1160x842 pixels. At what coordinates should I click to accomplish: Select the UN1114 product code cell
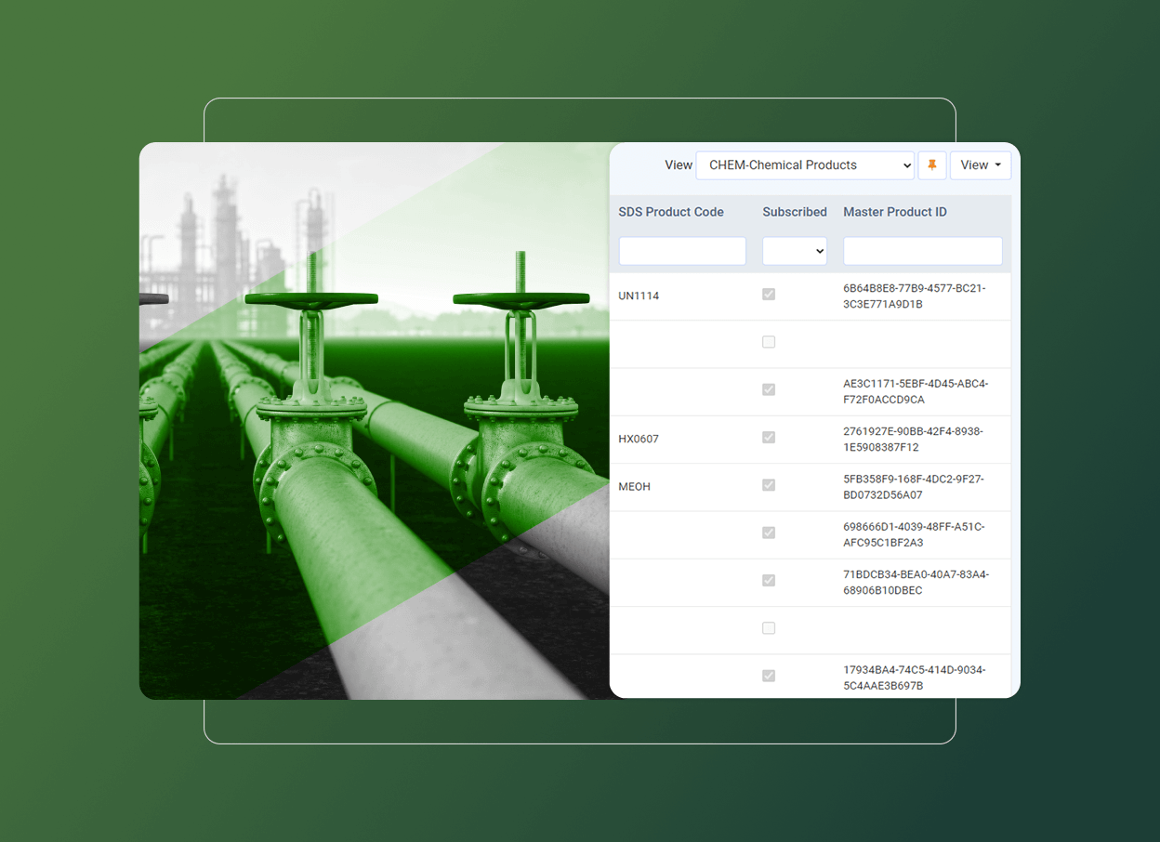tap(639, 296)
